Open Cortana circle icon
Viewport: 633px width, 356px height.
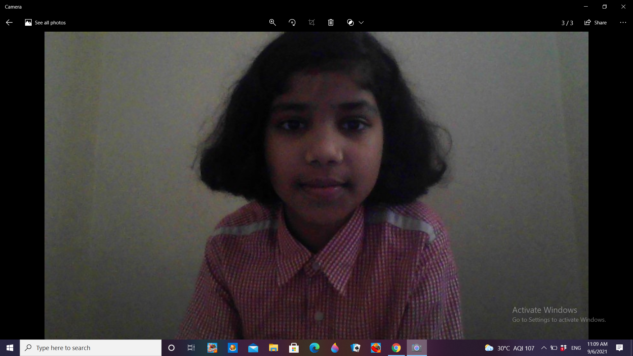[x=171, y=348]
